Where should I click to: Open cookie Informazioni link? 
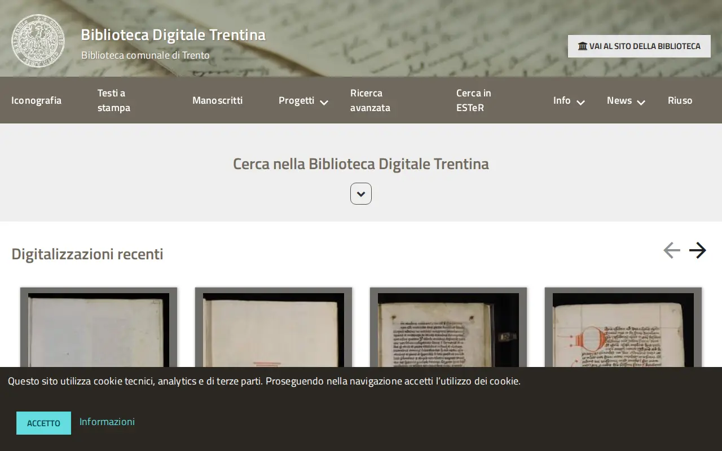pos(107,422)
